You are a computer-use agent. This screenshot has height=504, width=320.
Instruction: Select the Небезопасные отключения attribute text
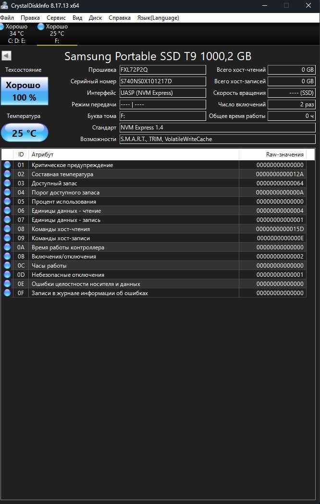pyautogui.click(x=68, y=275)
